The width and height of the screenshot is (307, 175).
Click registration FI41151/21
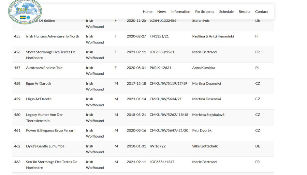tap(159, 36)
